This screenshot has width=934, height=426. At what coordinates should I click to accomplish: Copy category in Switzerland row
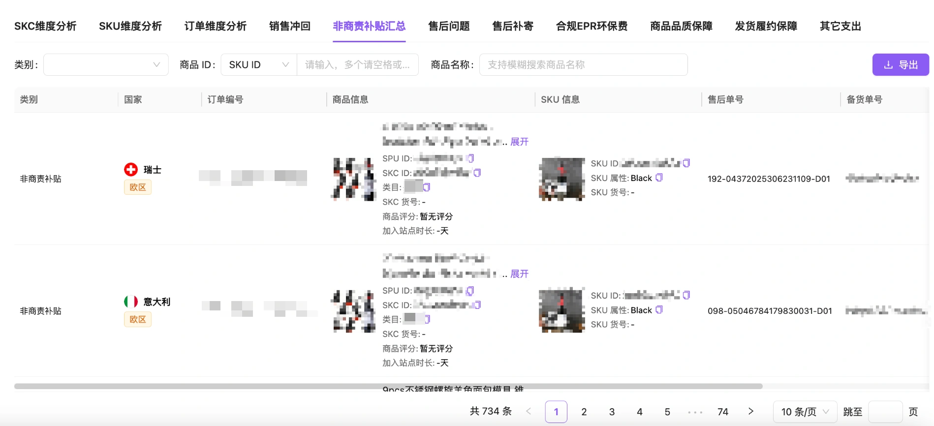pyautogui.click(x=427, y=187)
